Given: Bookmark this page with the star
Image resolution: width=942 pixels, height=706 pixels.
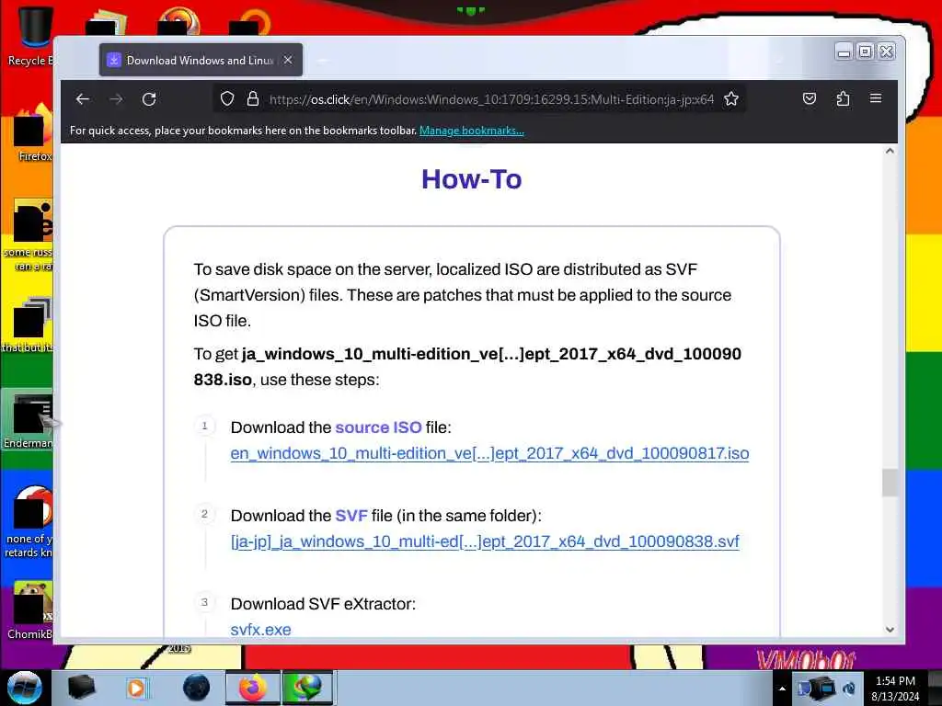Looking at the screenshot, I should click(731, 98).
